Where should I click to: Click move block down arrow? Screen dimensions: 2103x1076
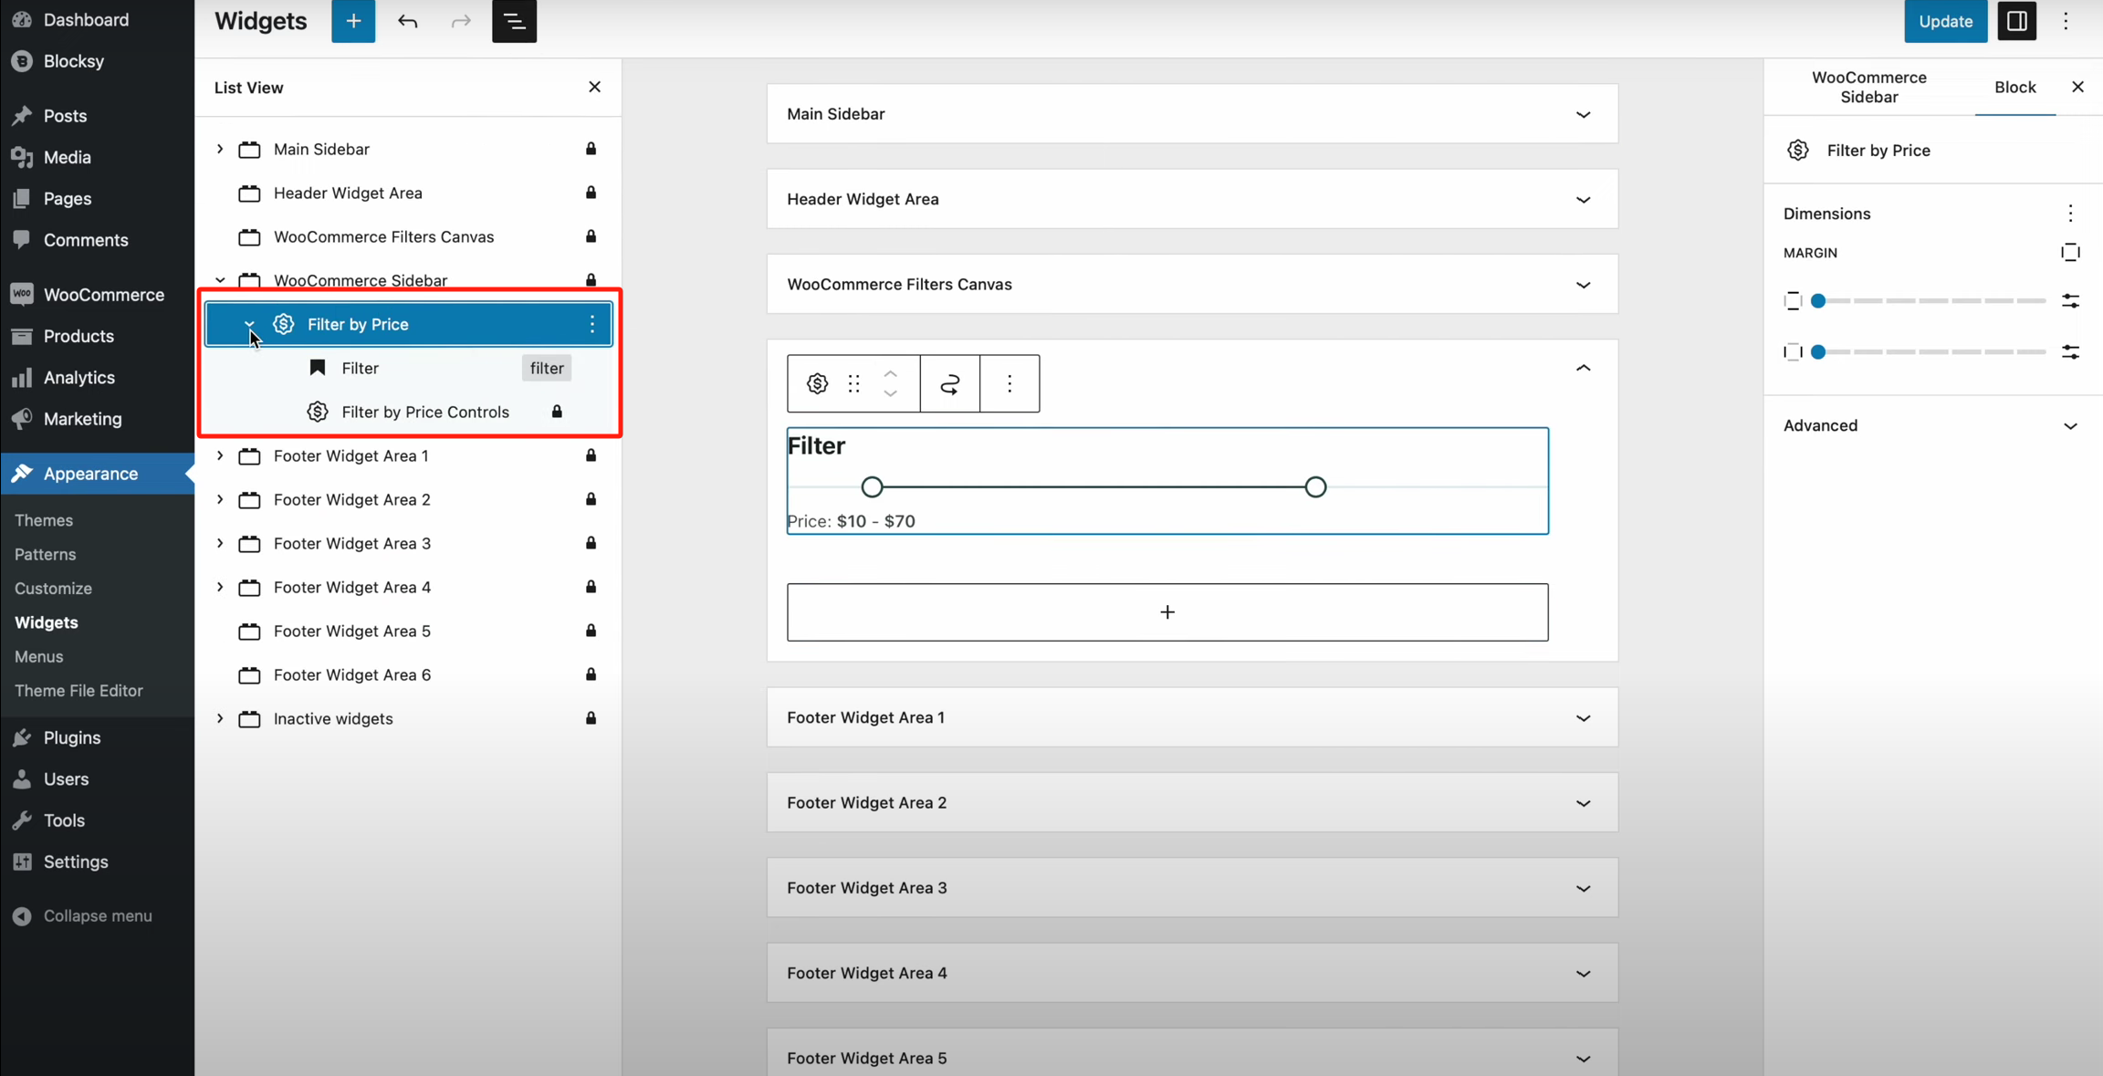tap(891, 393)
